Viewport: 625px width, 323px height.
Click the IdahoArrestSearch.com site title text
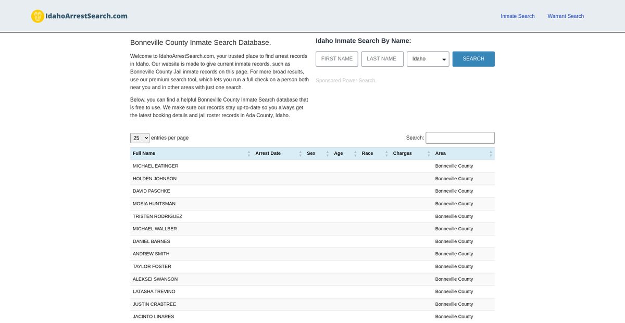click(x=86, y=16)
